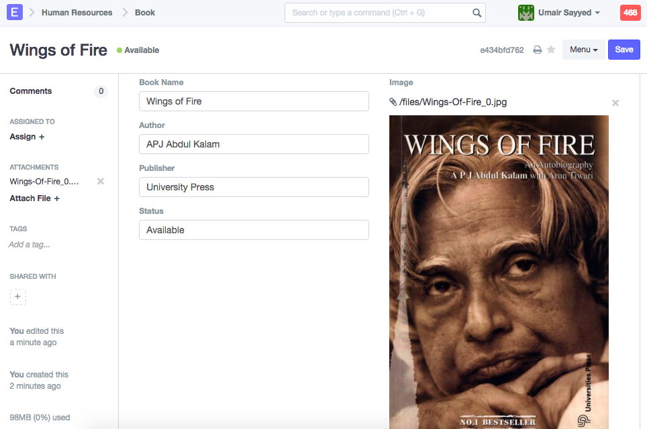This screenshot has width=647, height=429.
Task: Focus the search or command box
Action: (x=385, y=13)
